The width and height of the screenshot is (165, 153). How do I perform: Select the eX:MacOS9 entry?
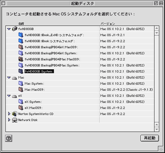(x=34, y=108)
